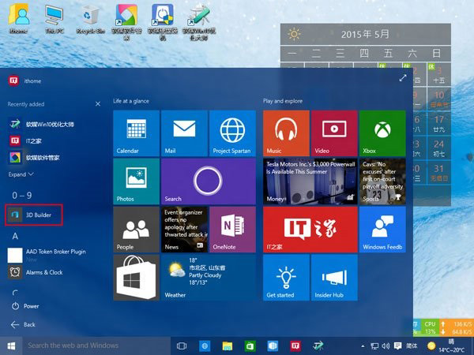Launch the Mail tile
The width and height of the screenshot is (474, 355).
[183, 133]
